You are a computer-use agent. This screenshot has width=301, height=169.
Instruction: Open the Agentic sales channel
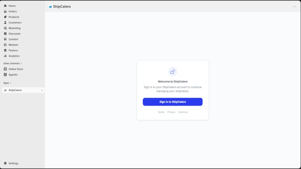pos(13,74)
